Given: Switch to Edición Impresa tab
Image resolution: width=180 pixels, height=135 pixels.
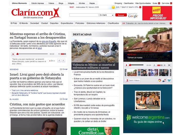Looking at the screenshot, I should click(37, 3).
